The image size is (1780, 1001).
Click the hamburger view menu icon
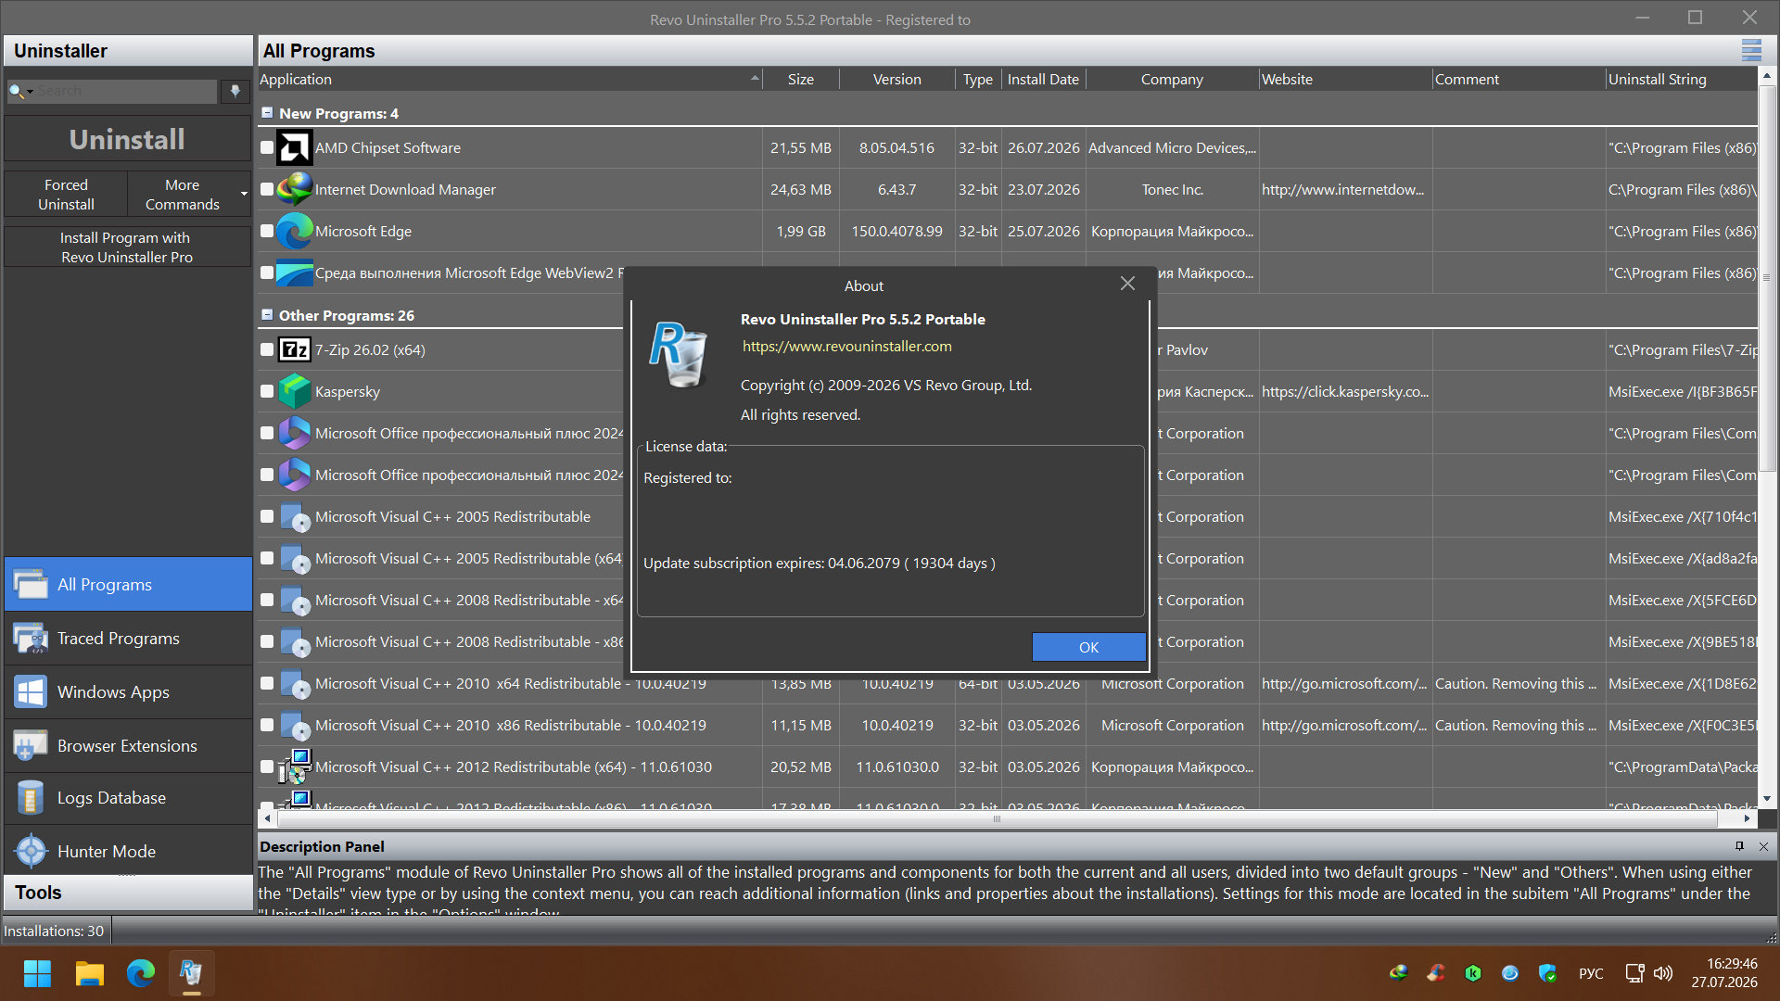point(1750,51)
